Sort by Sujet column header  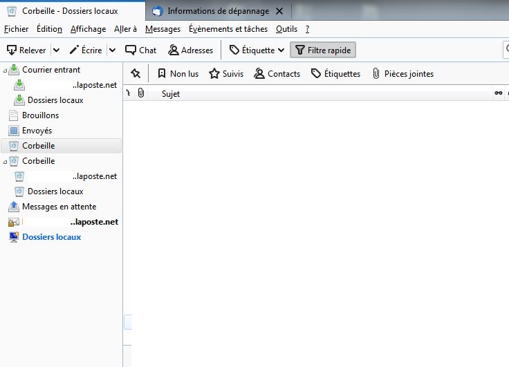pos(320,93)
